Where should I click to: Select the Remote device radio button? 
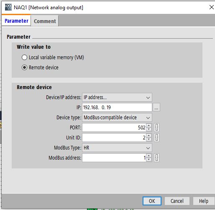pyautogui.click(x=24, y=68)
